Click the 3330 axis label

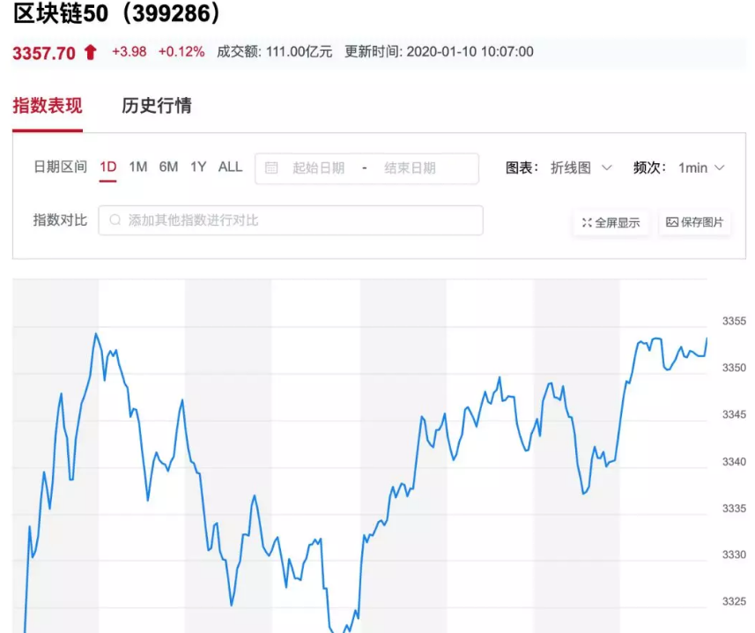coord(734,555)
